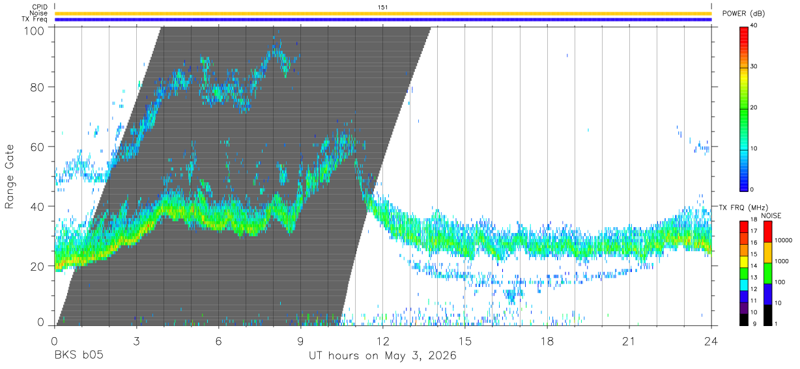Click the 1000 label on NOISE legend
Viewport: 800px width, 369px height.
(781, 262)
